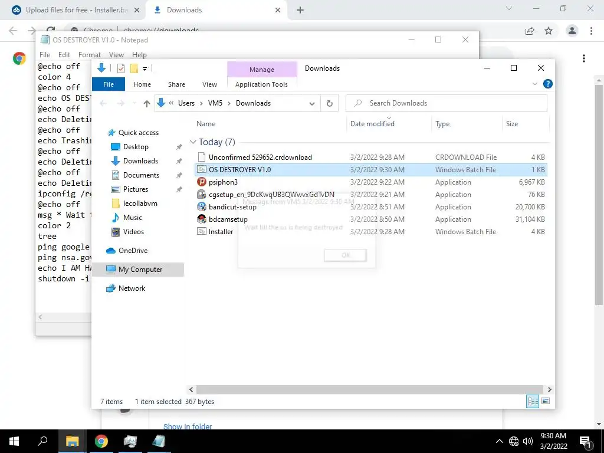
Task: Click the Properties quick-access icon in Explorer
Action: [120, 68]
